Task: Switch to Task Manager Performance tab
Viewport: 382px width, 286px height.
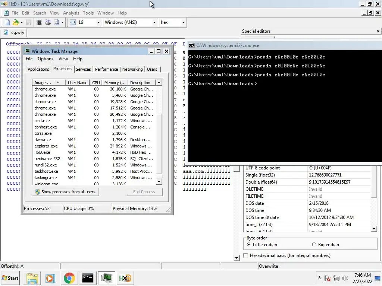Action: 106,69
